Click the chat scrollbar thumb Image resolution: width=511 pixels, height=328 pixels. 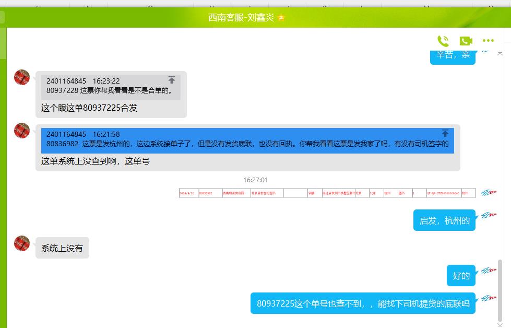501,290
